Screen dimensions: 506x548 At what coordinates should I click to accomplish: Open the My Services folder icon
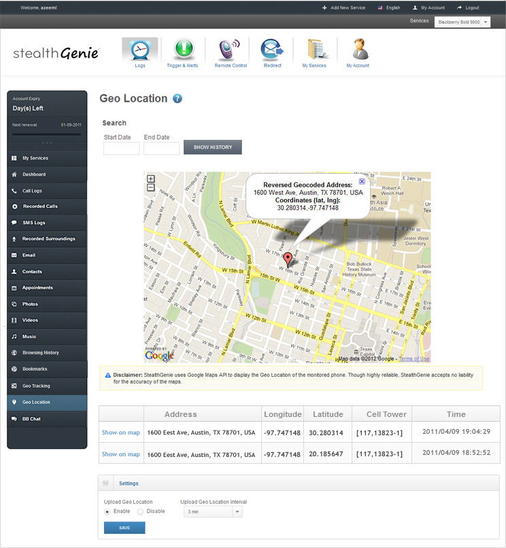[318, 49]
